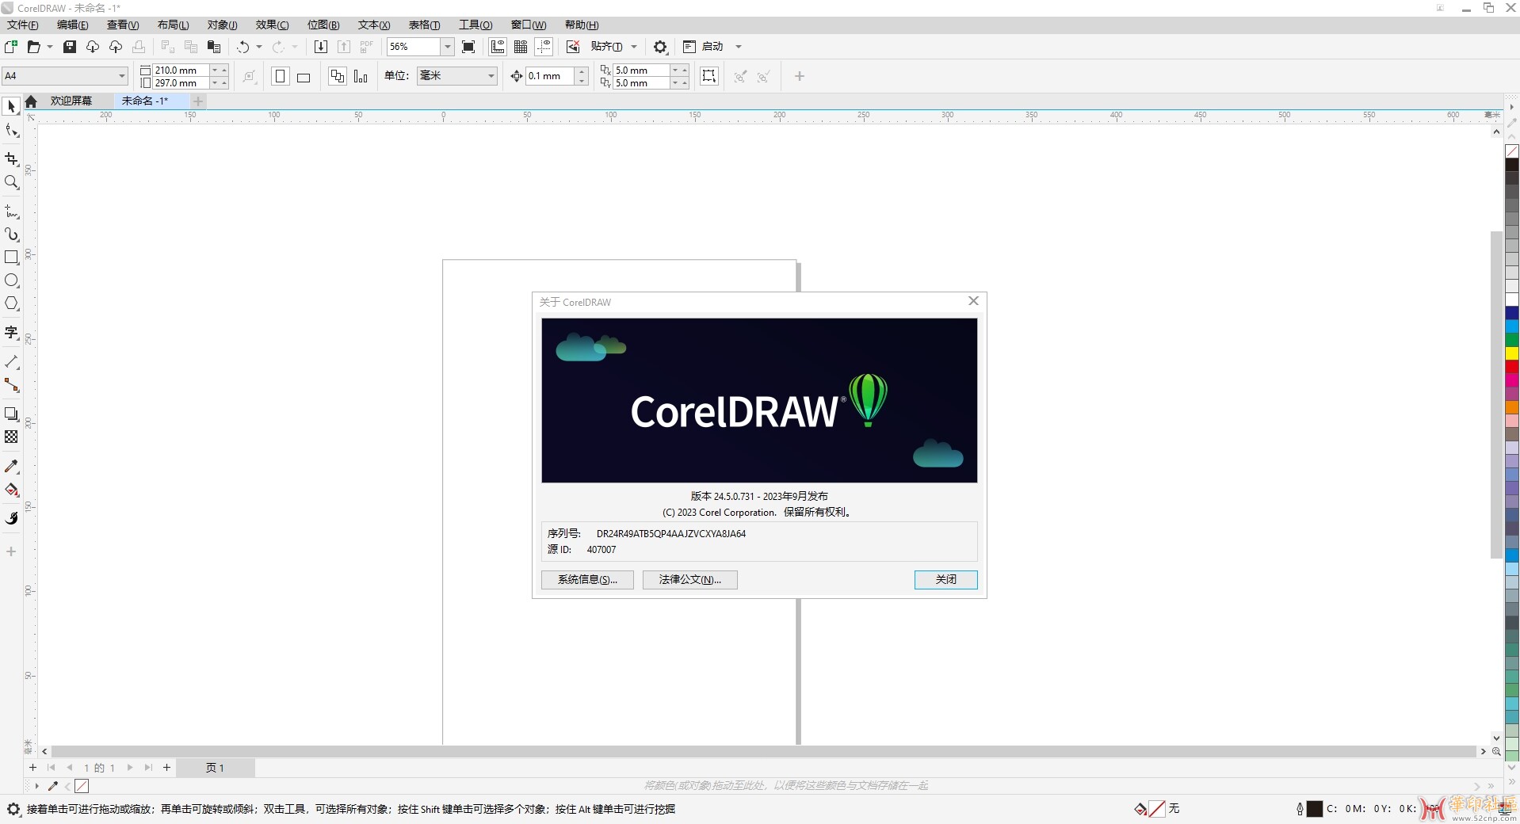Toggle Show Rulers button
1520x824 pixels.
pos(498,47)
